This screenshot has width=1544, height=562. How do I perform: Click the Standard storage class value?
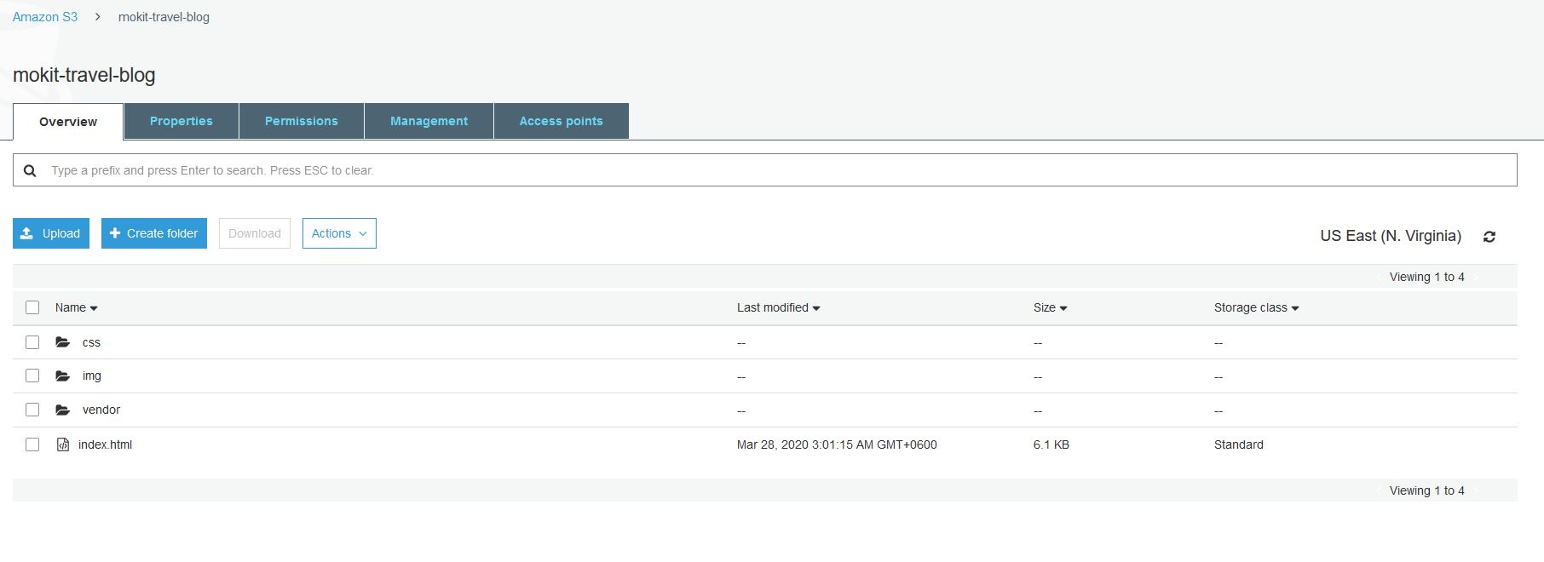click(x=1239, y=444)
